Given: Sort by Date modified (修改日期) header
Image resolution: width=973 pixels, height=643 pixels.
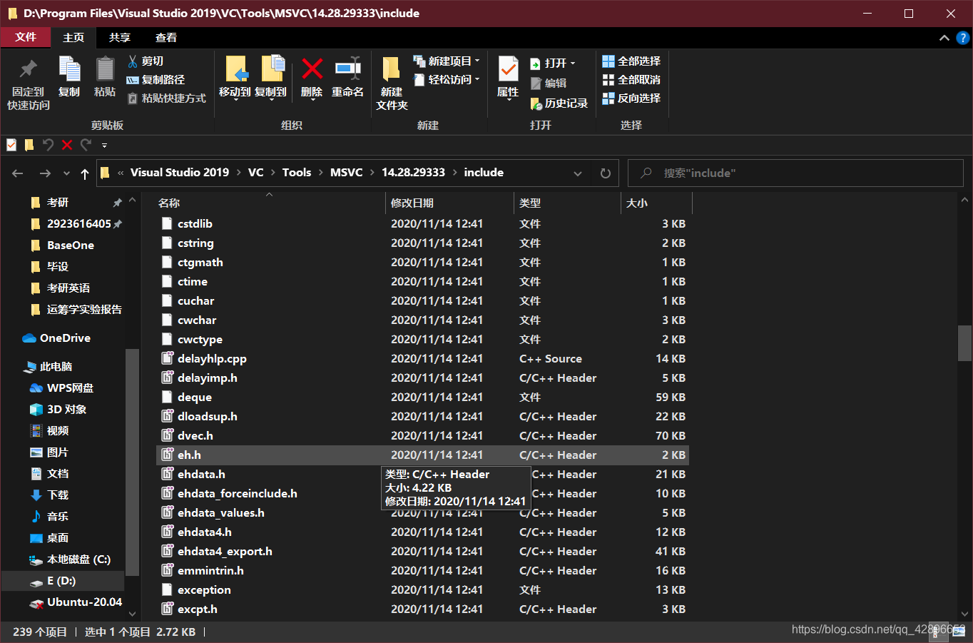Looking at the screenshot, I should point(449,203).
